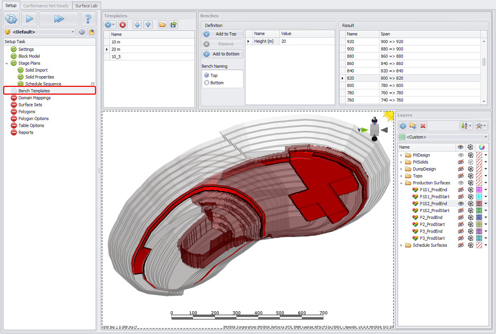
Task: Click the Add to Top button
Action: (222, 34)
